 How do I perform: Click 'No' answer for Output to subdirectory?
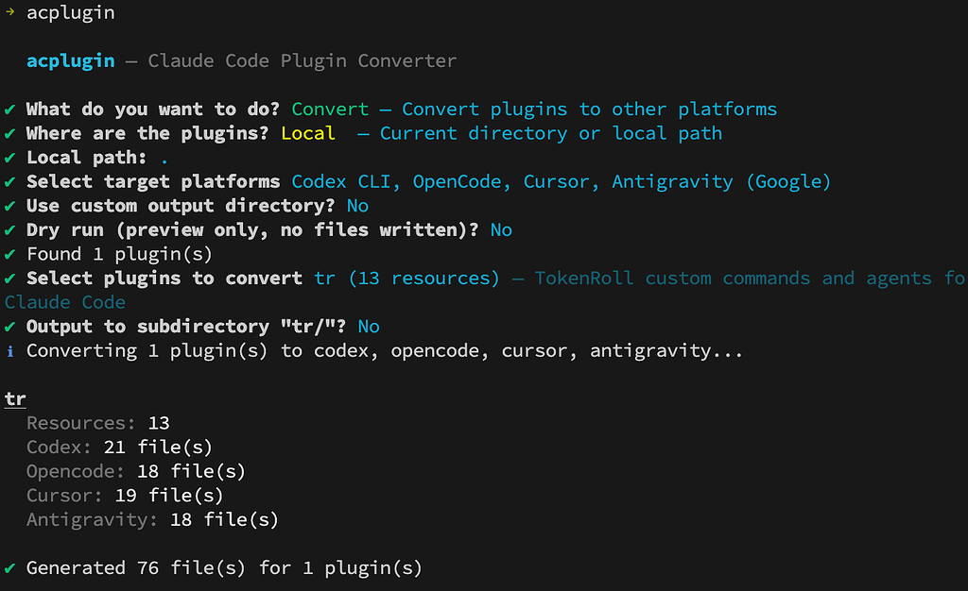click(x=369, y=326)
